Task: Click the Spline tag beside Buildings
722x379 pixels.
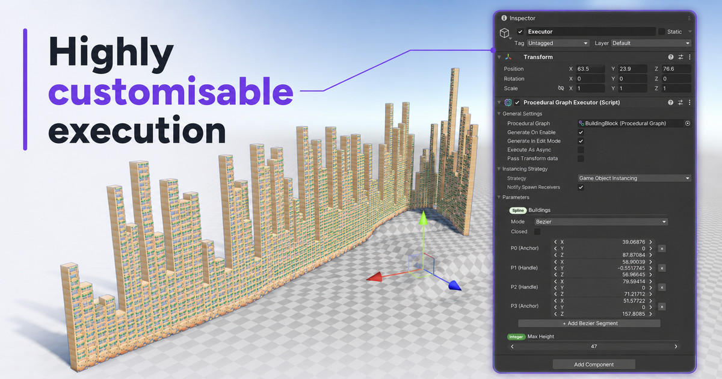Action: coord(517,211)
